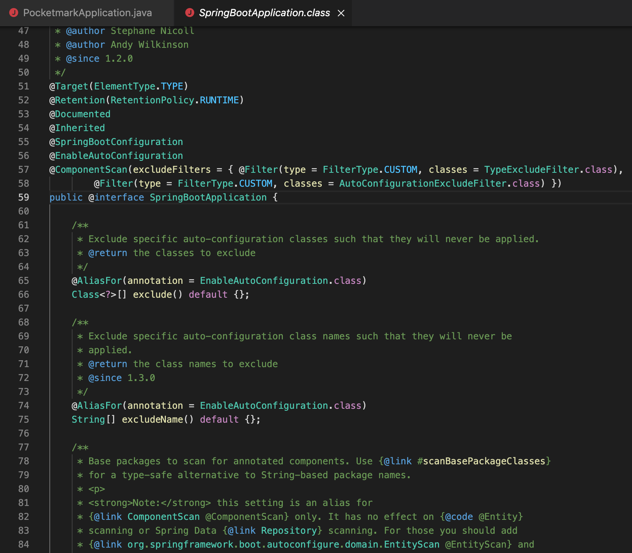The height and width of the screenshot is (553, 632).
Task: Click the SpringBootApplication interface name on line 59
Action: (208, 197)
